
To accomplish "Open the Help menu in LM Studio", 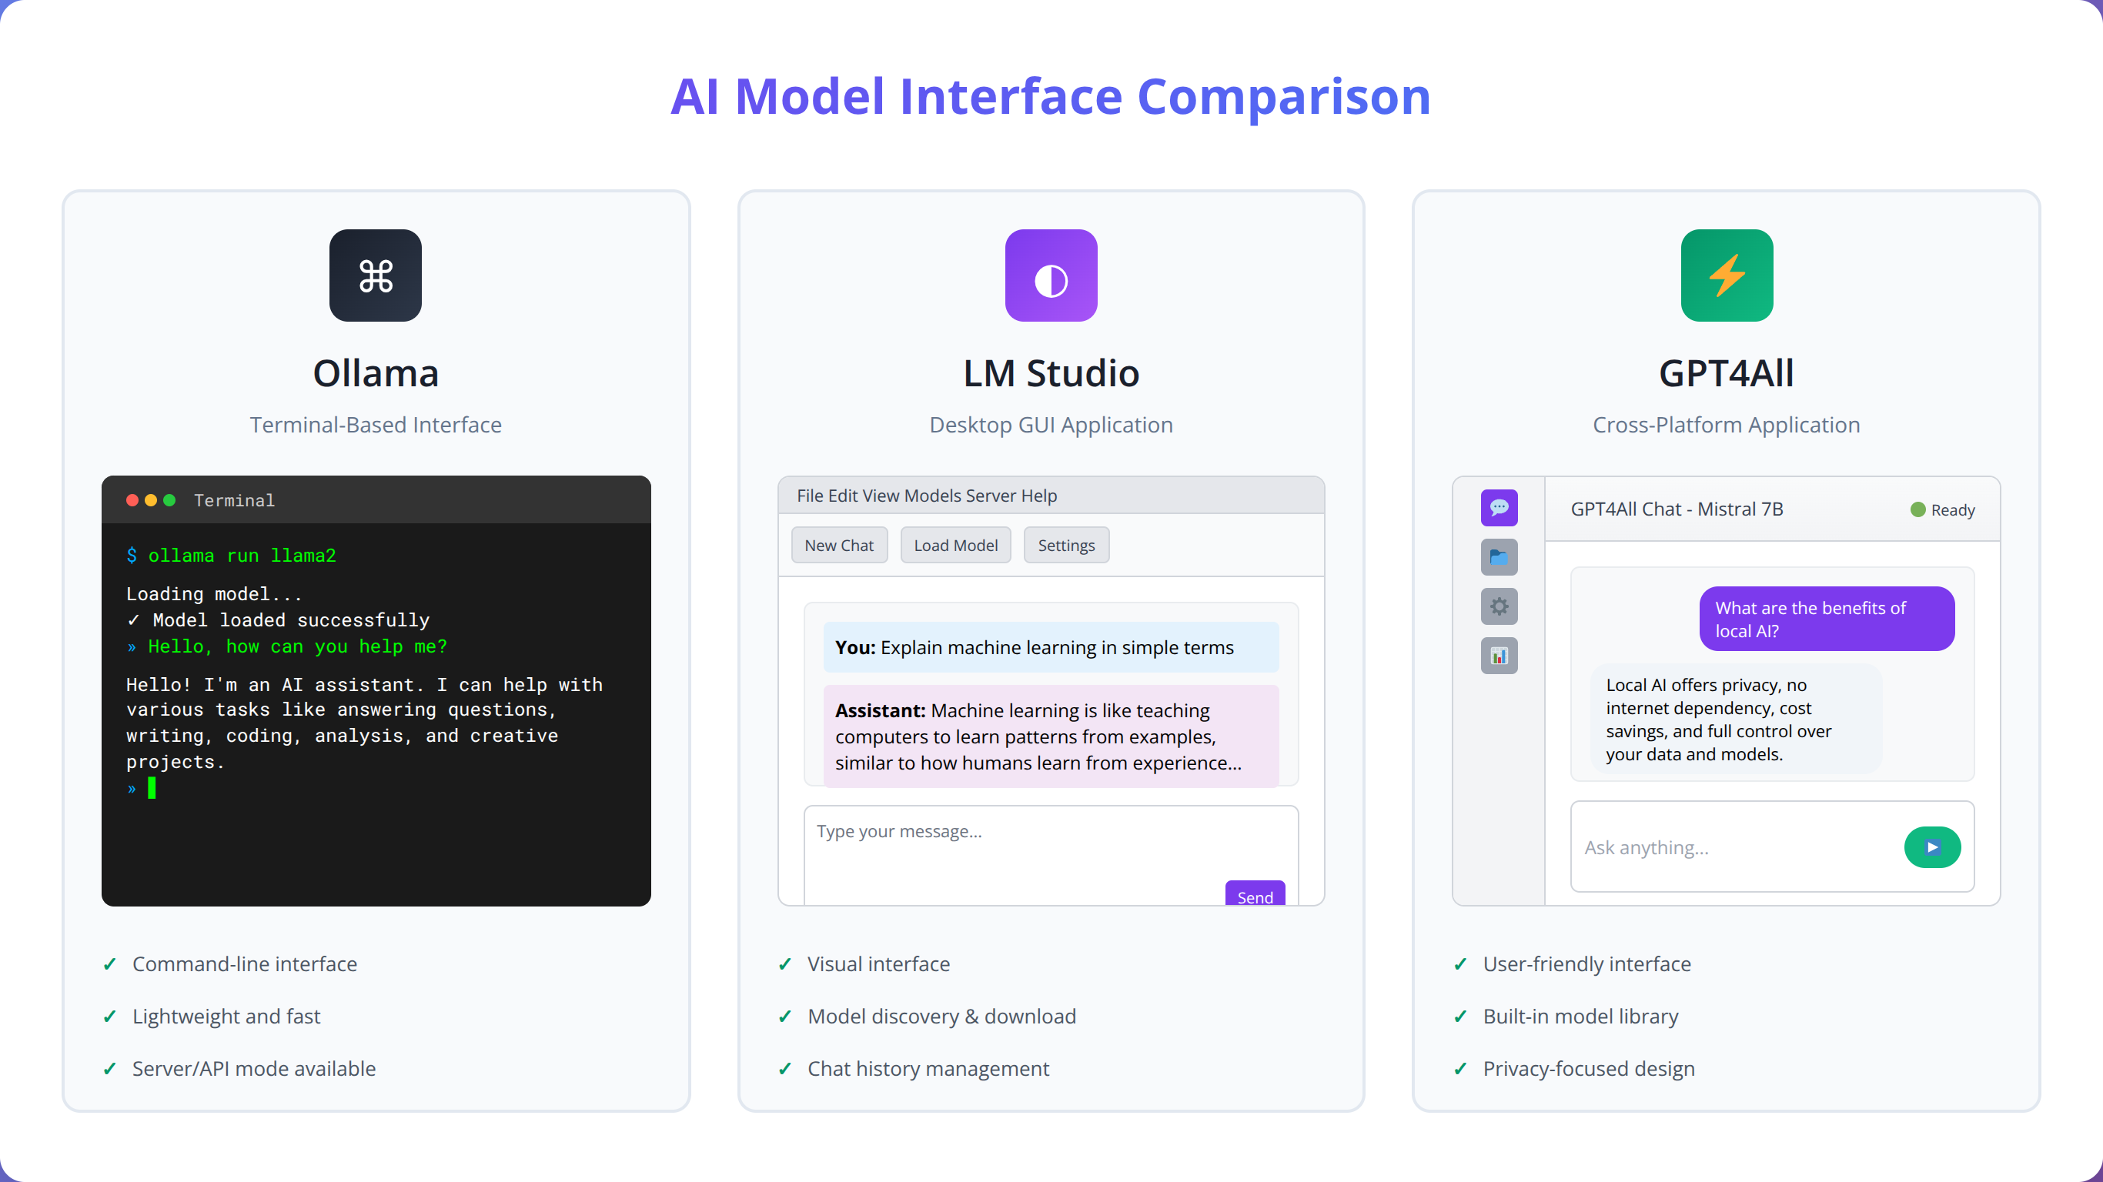I will click(x=1039, y=496).
